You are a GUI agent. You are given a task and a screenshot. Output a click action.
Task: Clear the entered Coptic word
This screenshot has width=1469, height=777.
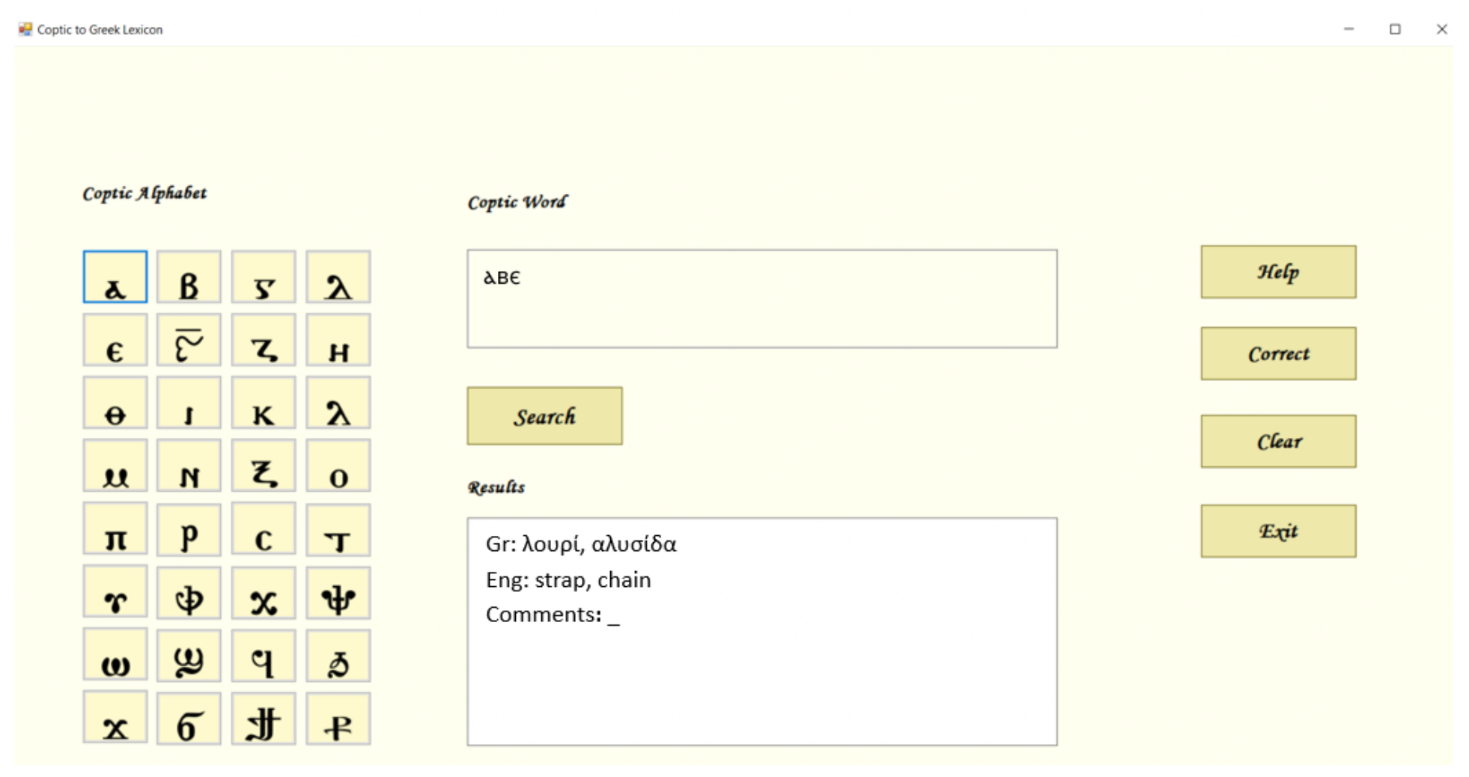coord(1278,442)
